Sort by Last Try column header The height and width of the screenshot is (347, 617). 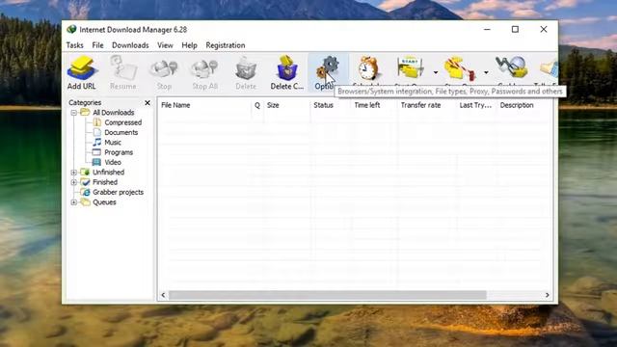[x=476, y=105]
